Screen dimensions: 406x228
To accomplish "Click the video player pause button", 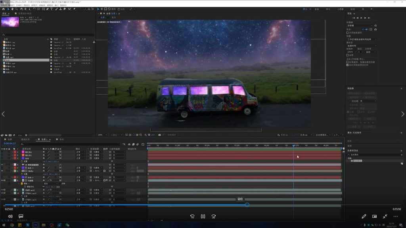I will pos(203,217).
